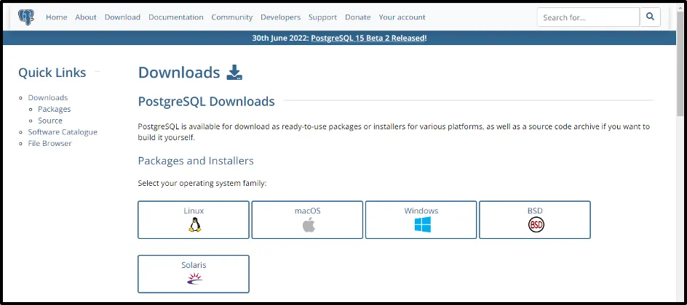Open the Donate page
The width and height of the screenshot is (687, 305).
pyautogui.click(x=357, y=17)
